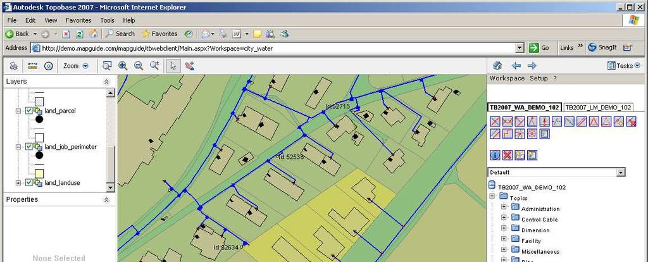Screen dimensions: 648x262
Task: Open the Address bar dropdown arrow
Action: [520, 48]
